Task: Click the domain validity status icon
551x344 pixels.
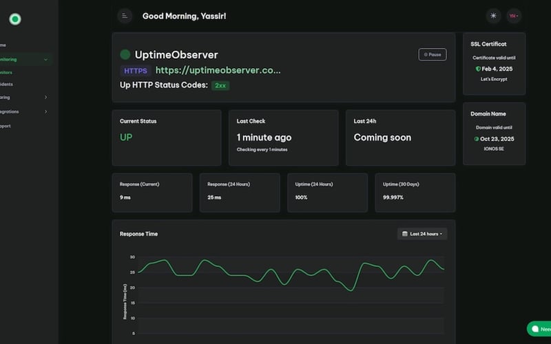Action: [x=477, y=139]
